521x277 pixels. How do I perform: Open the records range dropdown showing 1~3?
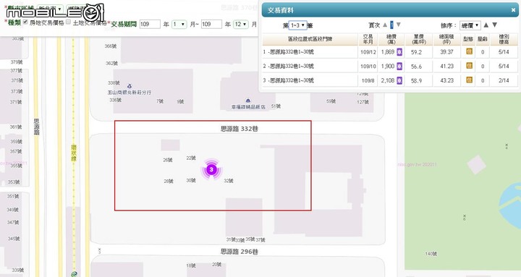297,25
